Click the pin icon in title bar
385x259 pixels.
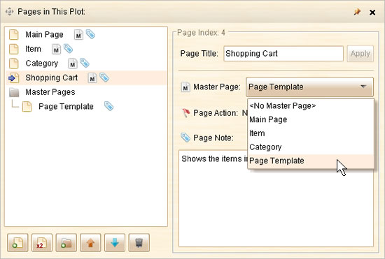(x=357, y=12)
